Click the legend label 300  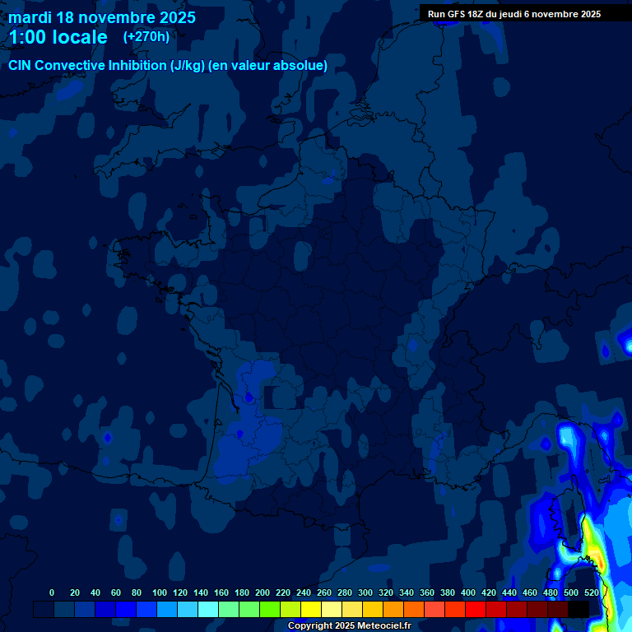(x=365, y=593)
